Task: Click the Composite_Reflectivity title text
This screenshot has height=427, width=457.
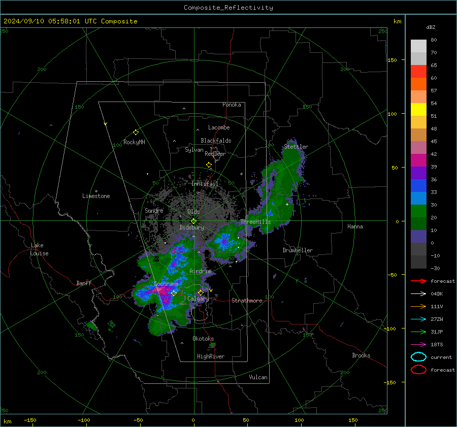Action: (x=228, y=8)
